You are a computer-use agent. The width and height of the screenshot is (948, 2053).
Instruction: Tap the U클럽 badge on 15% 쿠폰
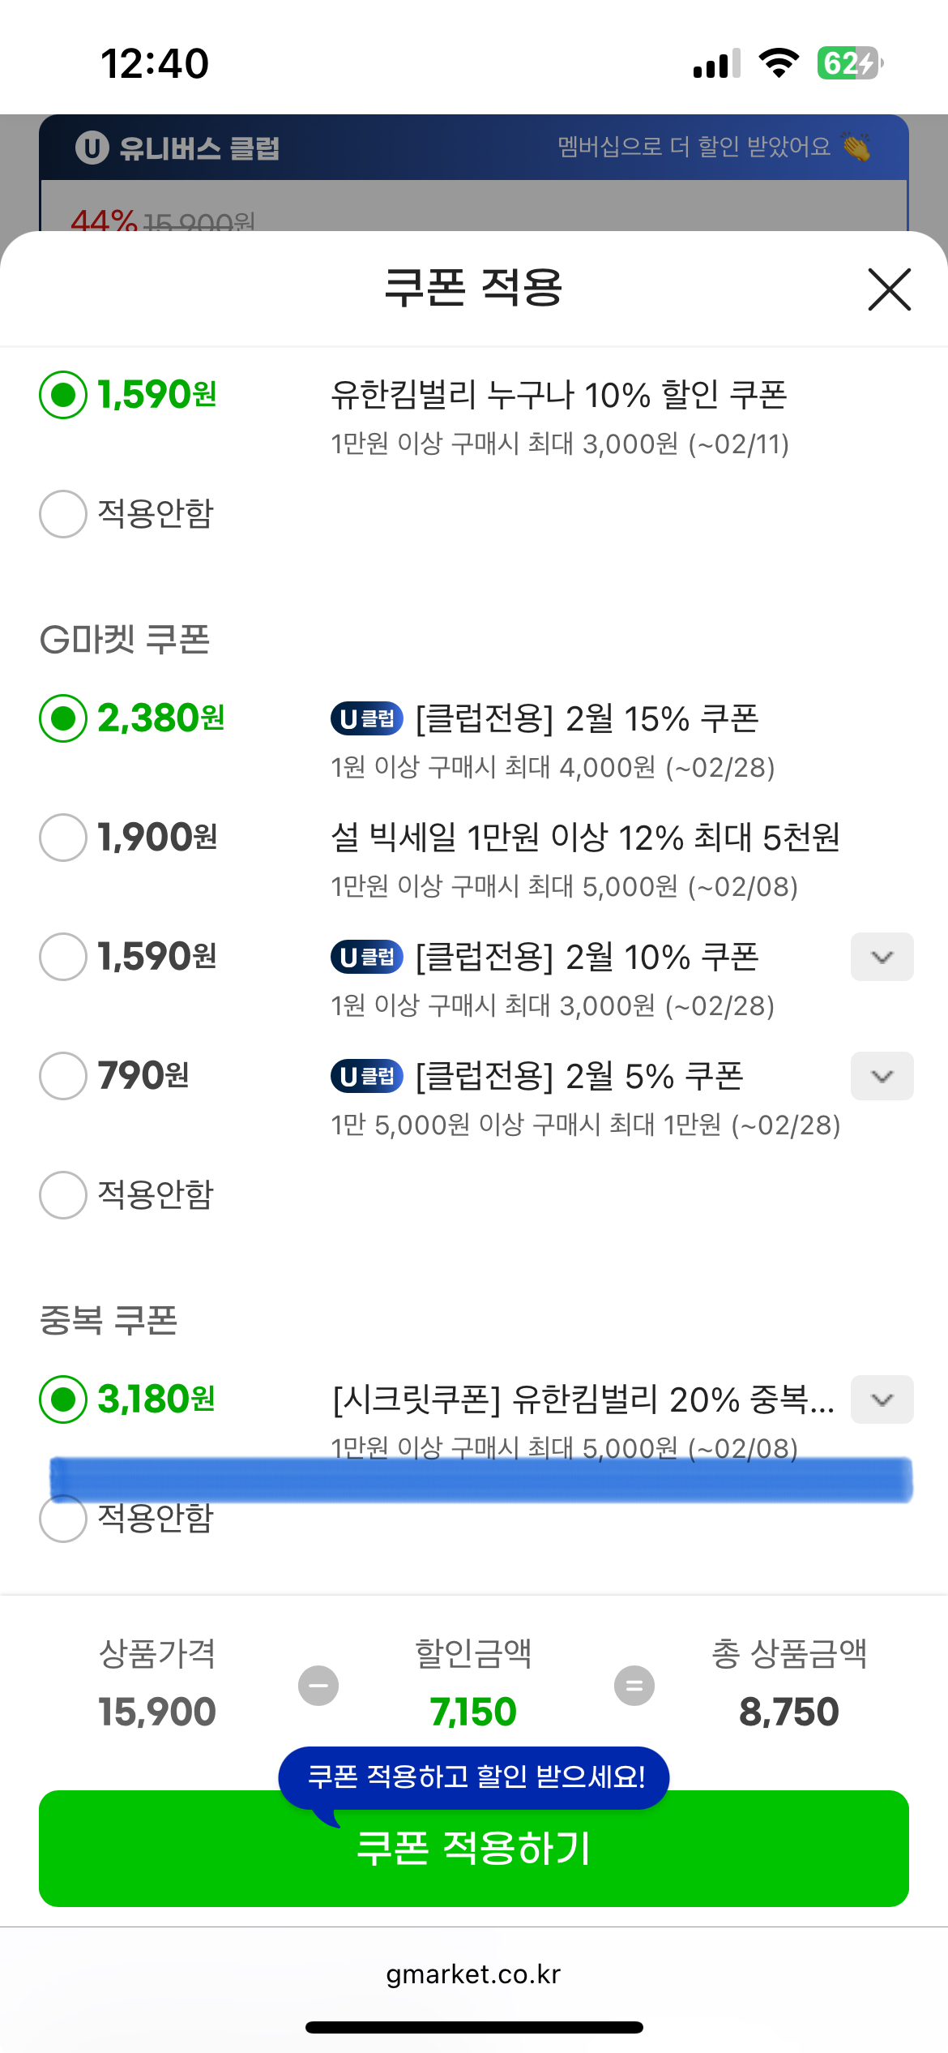pos(366,718)
